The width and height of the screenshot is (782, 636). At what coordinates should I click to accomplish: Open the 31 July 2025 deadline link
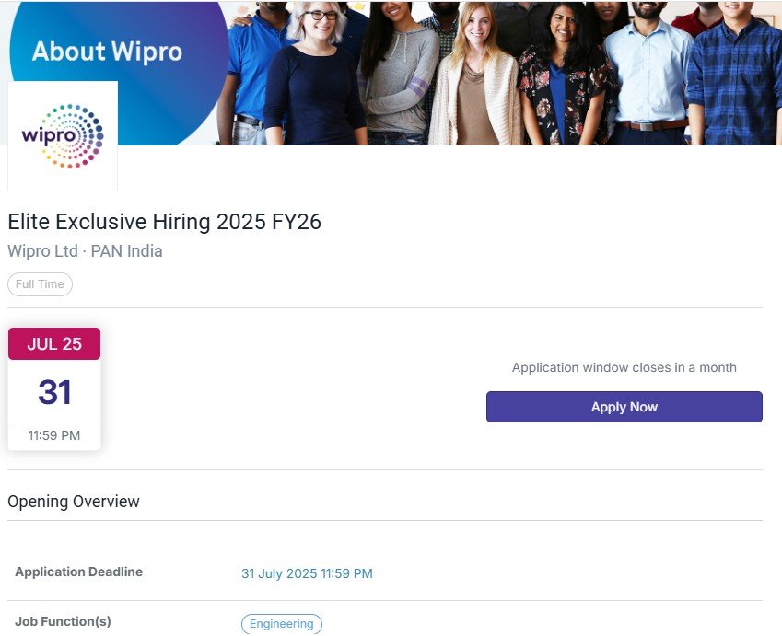tap(307, 573)
